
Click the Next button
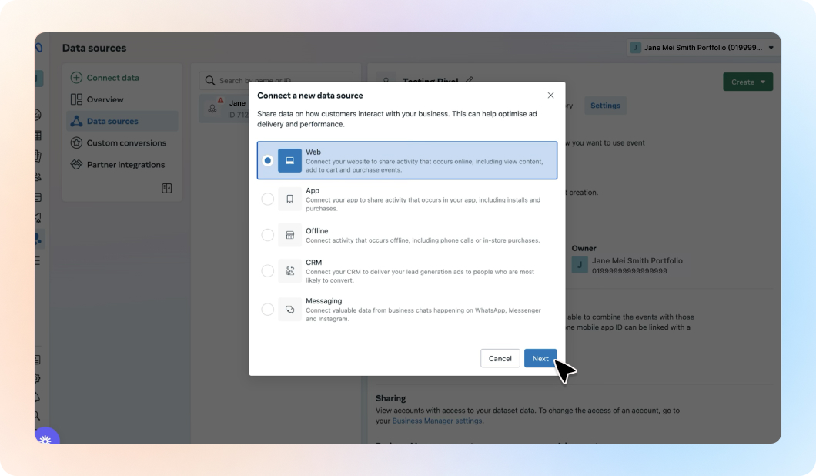[x=540, y=358]
